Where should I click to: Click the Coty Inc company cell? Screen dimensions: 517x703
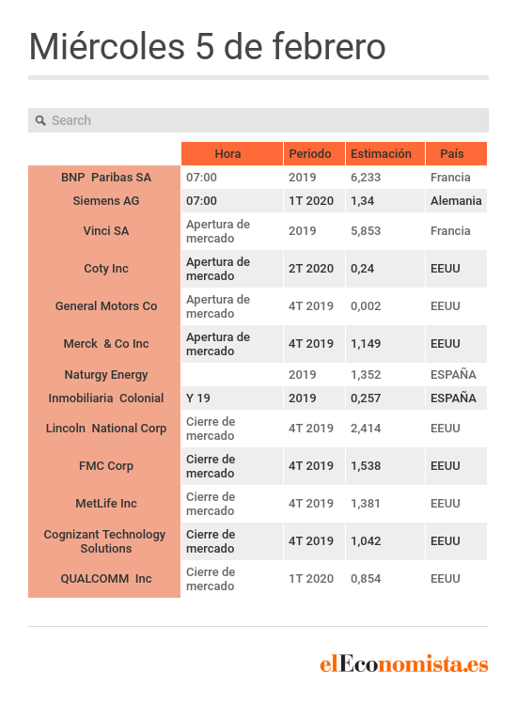click(x=104, y=269)
